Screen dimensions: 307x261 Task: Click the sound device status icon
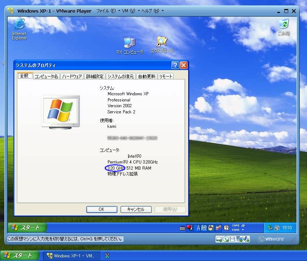pyautogui.click(x=246, y=239)
